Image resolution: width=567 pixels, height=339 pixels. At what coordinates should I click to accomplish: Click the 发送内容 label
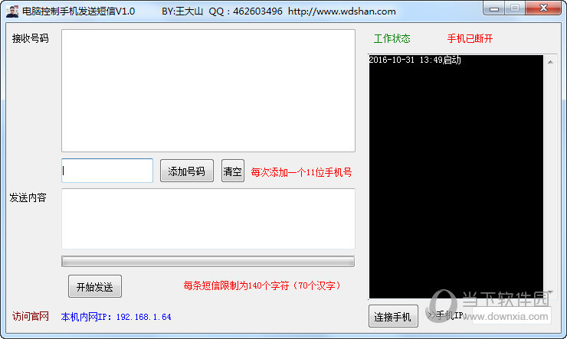[x=28, y=197]
